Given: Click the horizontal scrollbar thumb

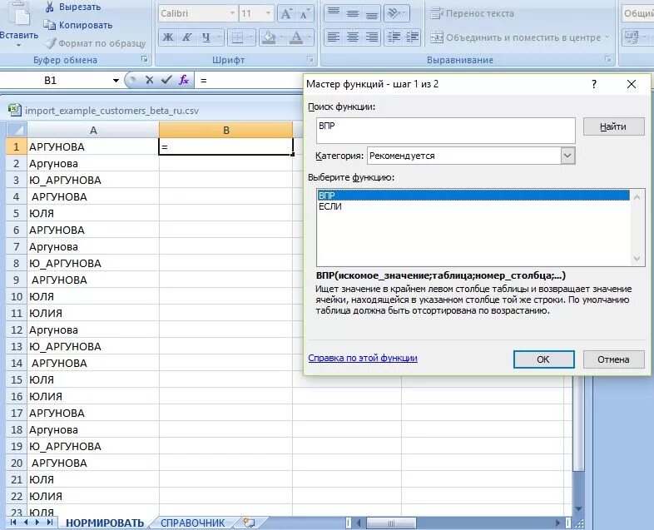Looking at the screenshot, I should [x=391, y=523].
